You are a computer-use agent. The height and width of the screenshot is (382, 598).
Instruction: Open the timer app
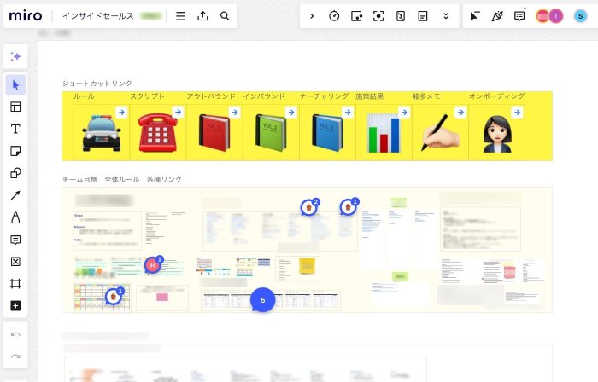tap(334, 16)
